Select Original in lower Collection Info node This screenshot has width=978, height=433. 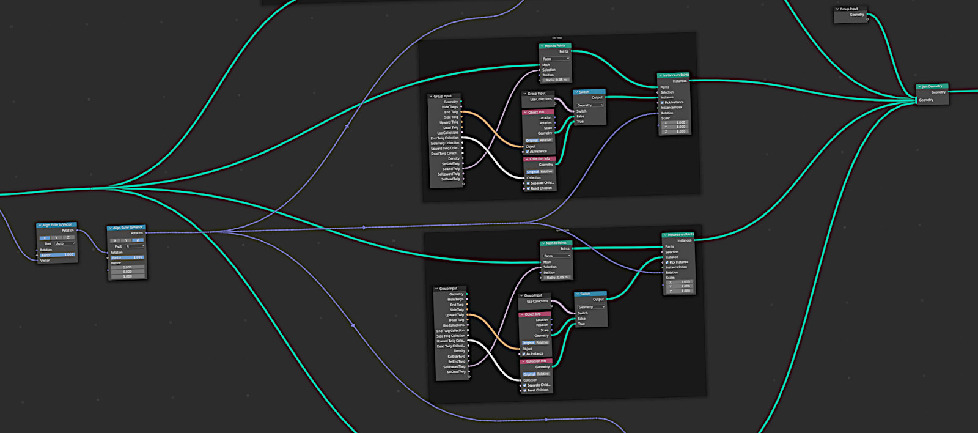click(529, 374)
